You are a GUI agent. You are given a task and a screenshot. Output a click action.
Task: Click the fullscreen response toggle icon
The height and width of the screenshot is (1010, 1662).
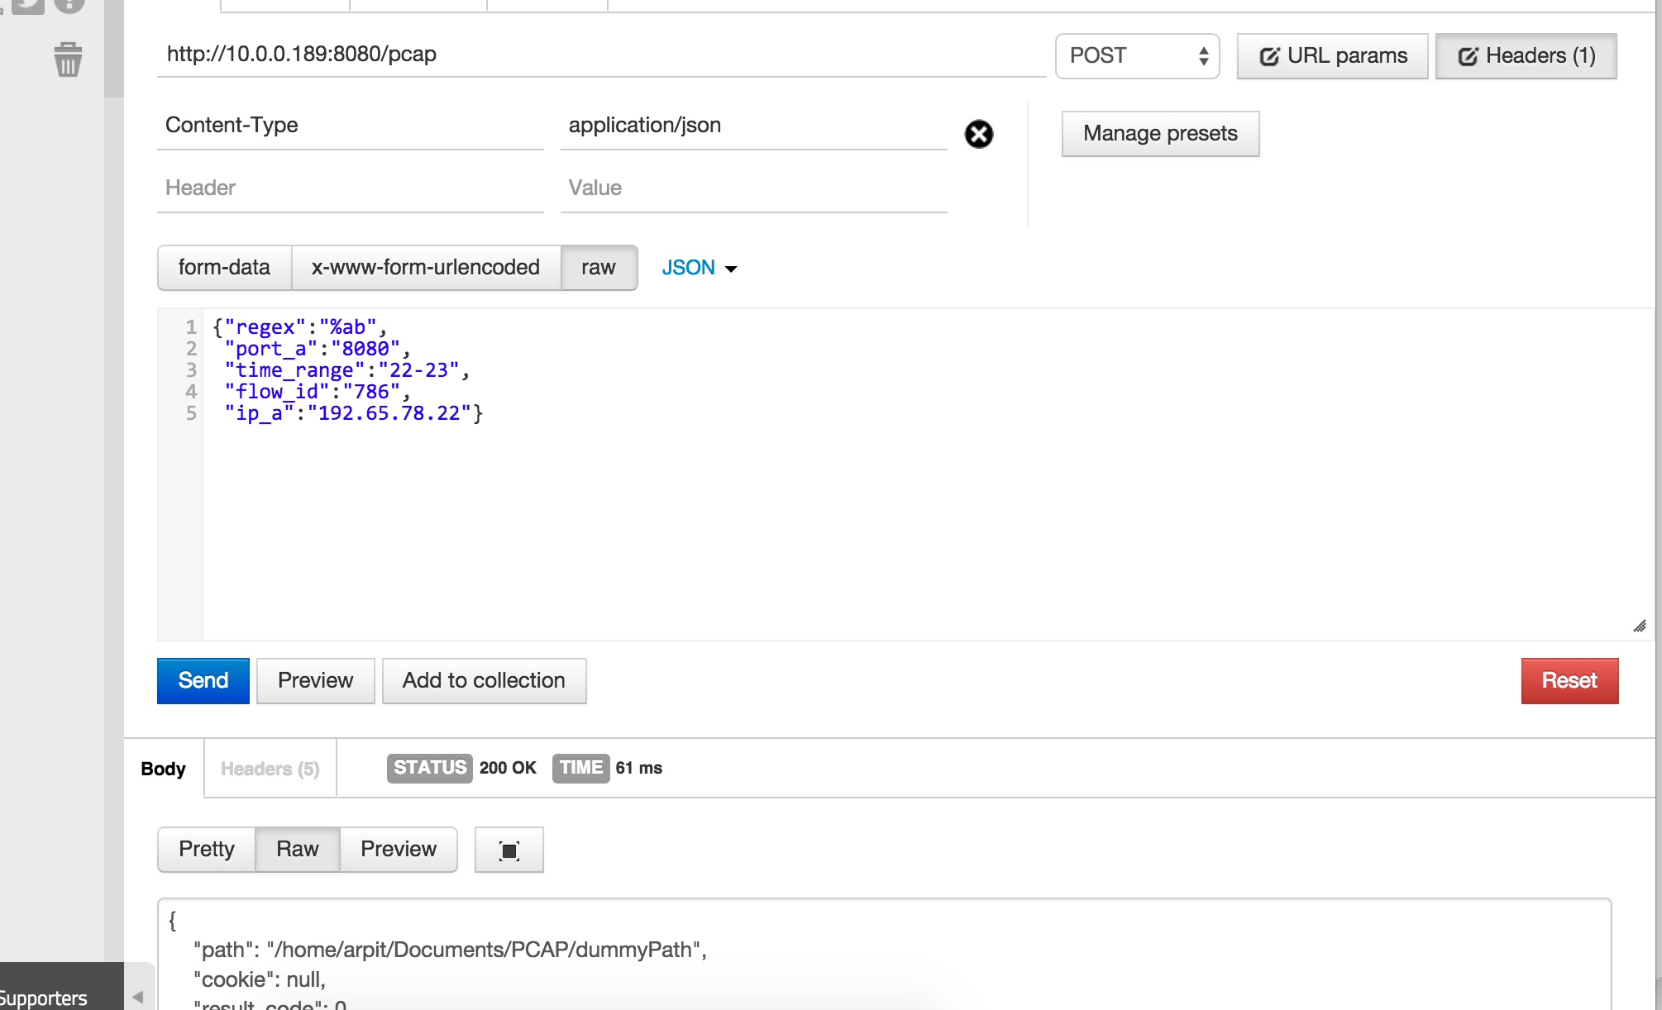tap(509, 850)
